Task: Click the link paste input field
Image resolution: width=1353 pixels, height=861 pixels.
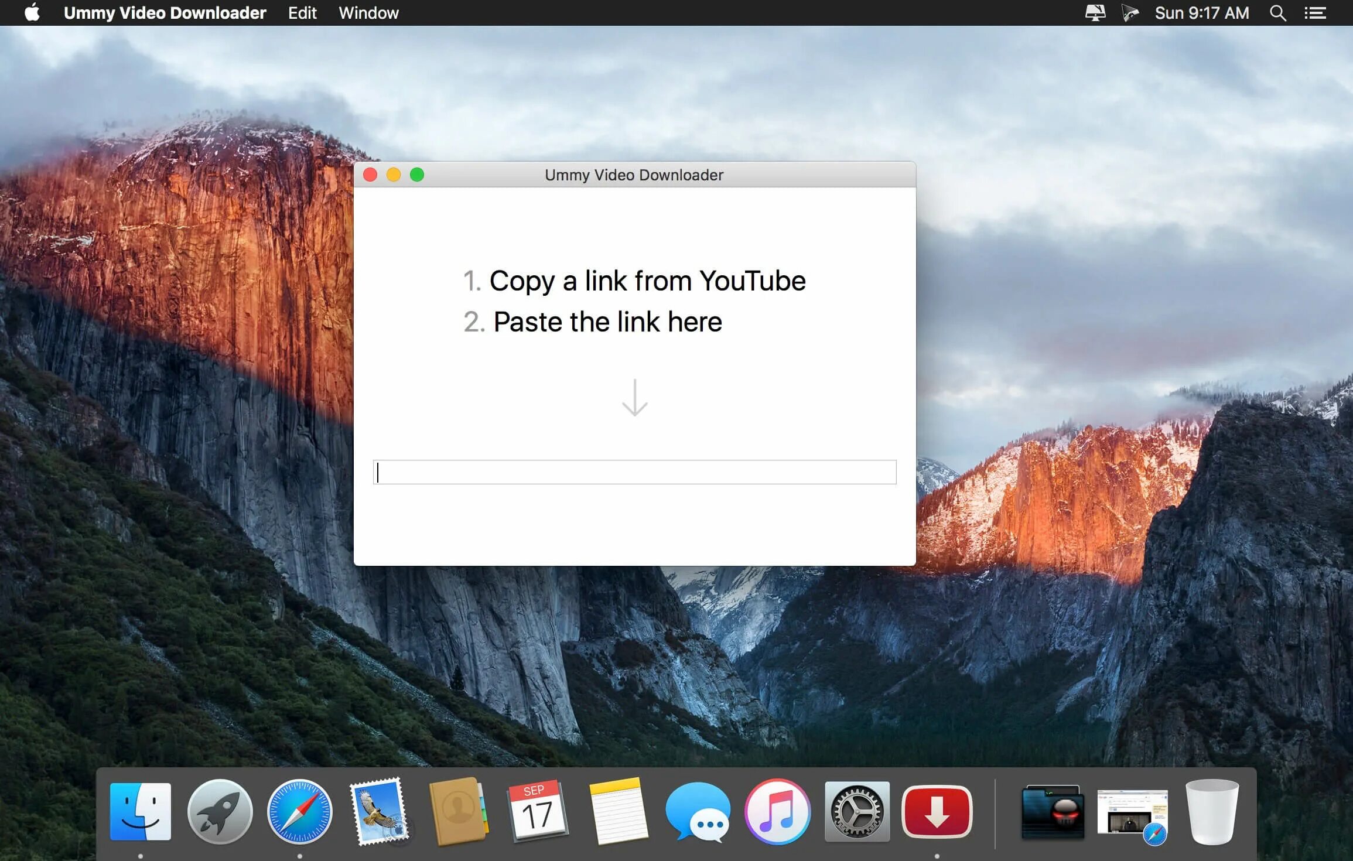Action: pyautogui.click(x=634, y=472)
